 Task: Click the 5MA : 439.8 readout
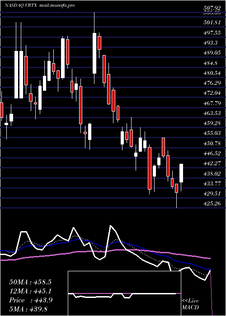click(28, 309)
